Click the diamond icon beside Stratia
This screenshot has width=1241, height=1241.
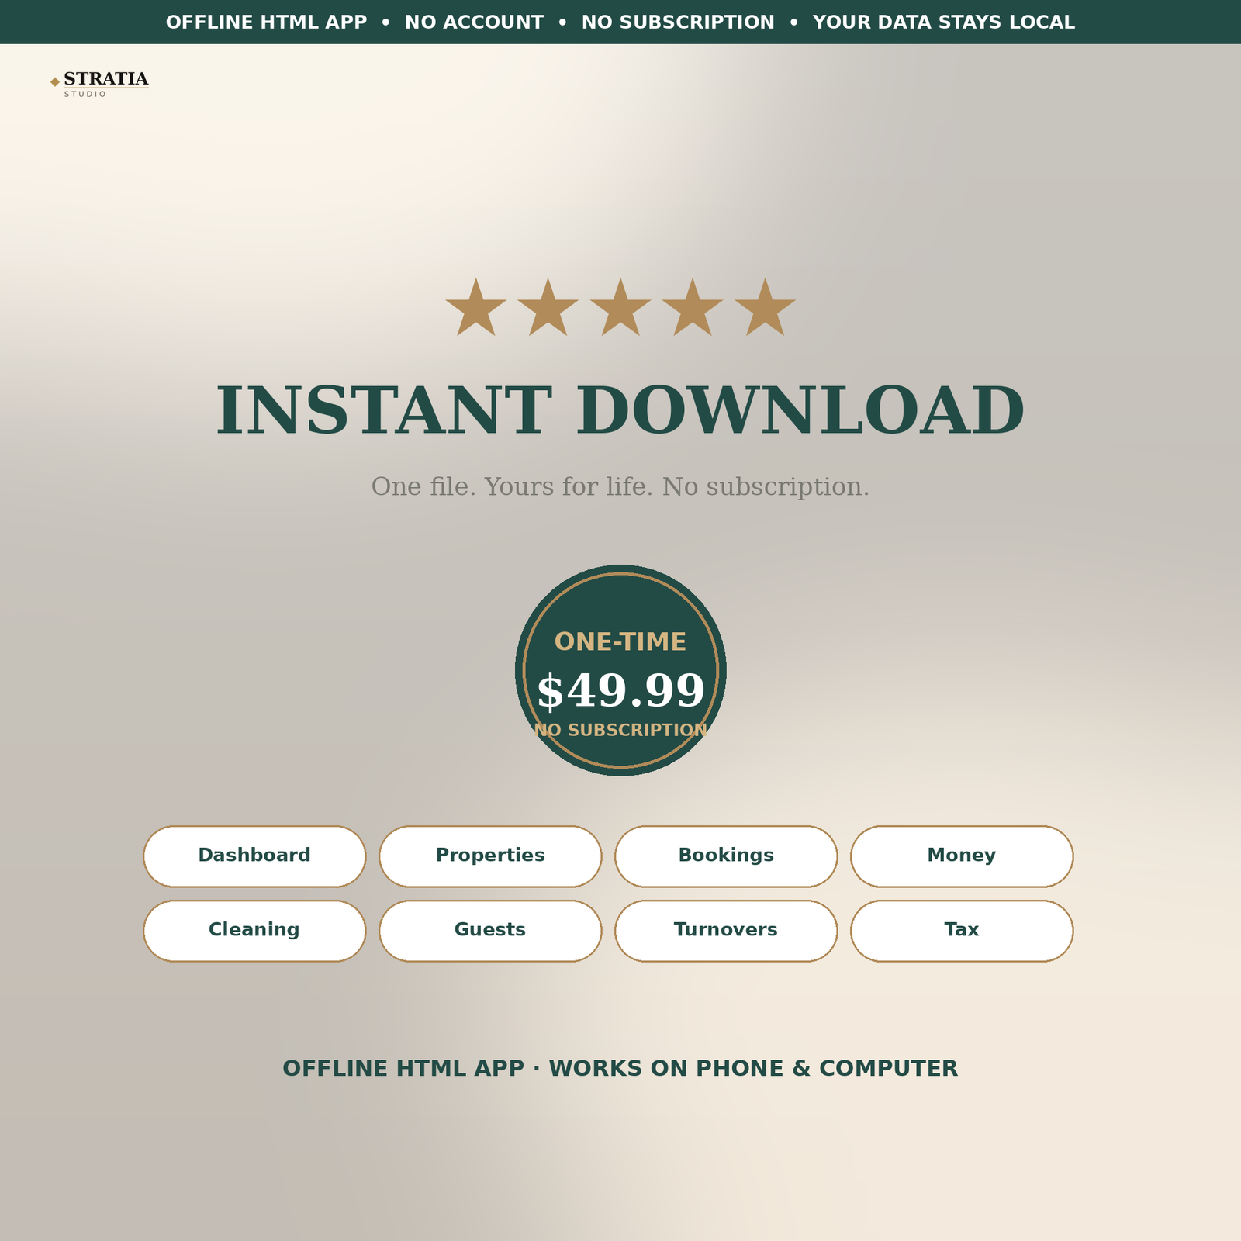click(x=55, y=81)
